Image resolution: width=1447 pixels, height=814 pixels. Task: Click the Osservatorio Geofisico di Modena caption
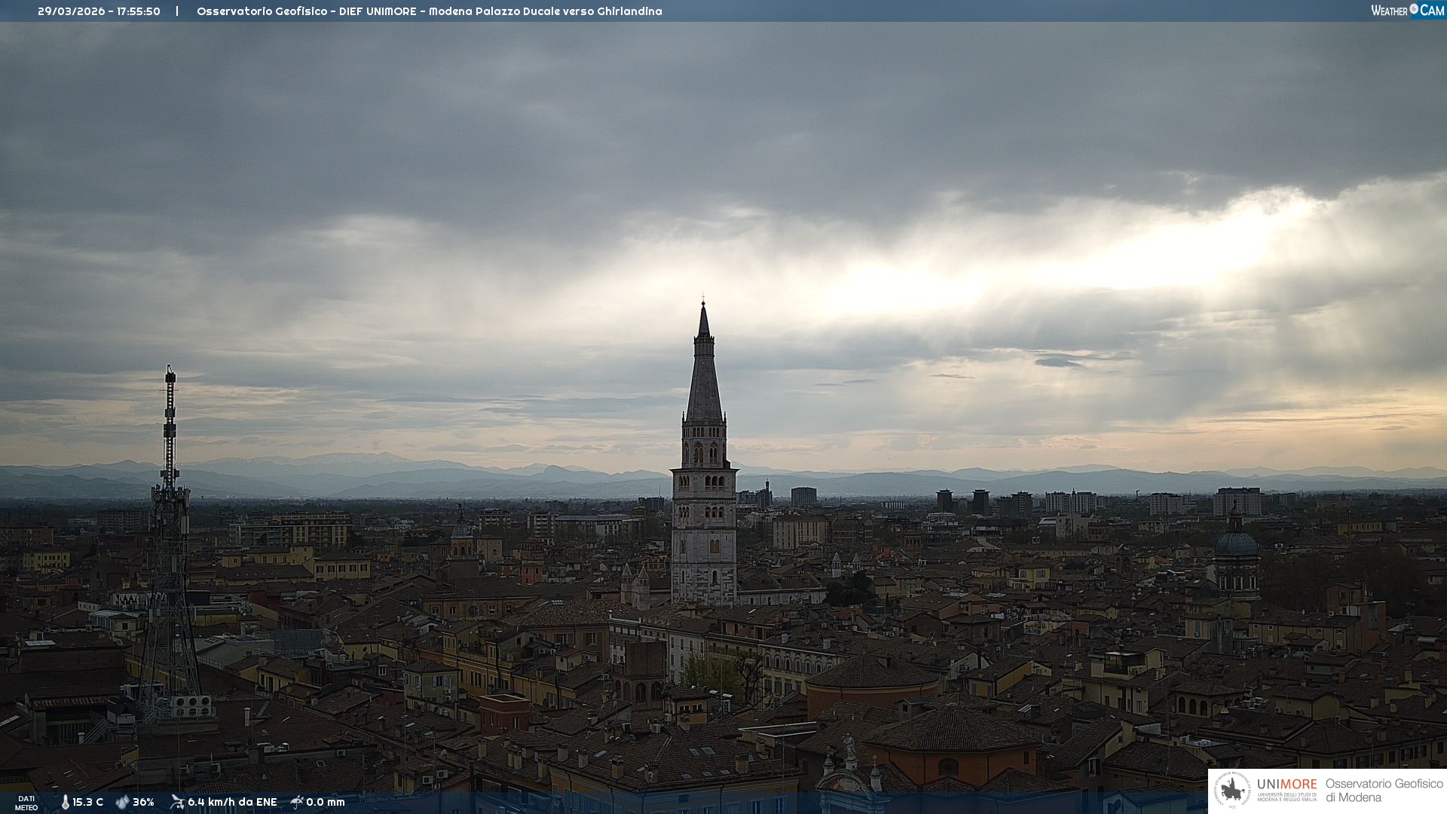coord(1384,791)
